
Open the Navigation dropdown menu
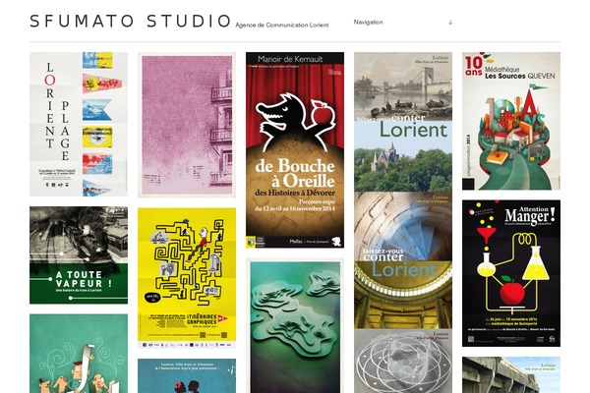[402, 23]
